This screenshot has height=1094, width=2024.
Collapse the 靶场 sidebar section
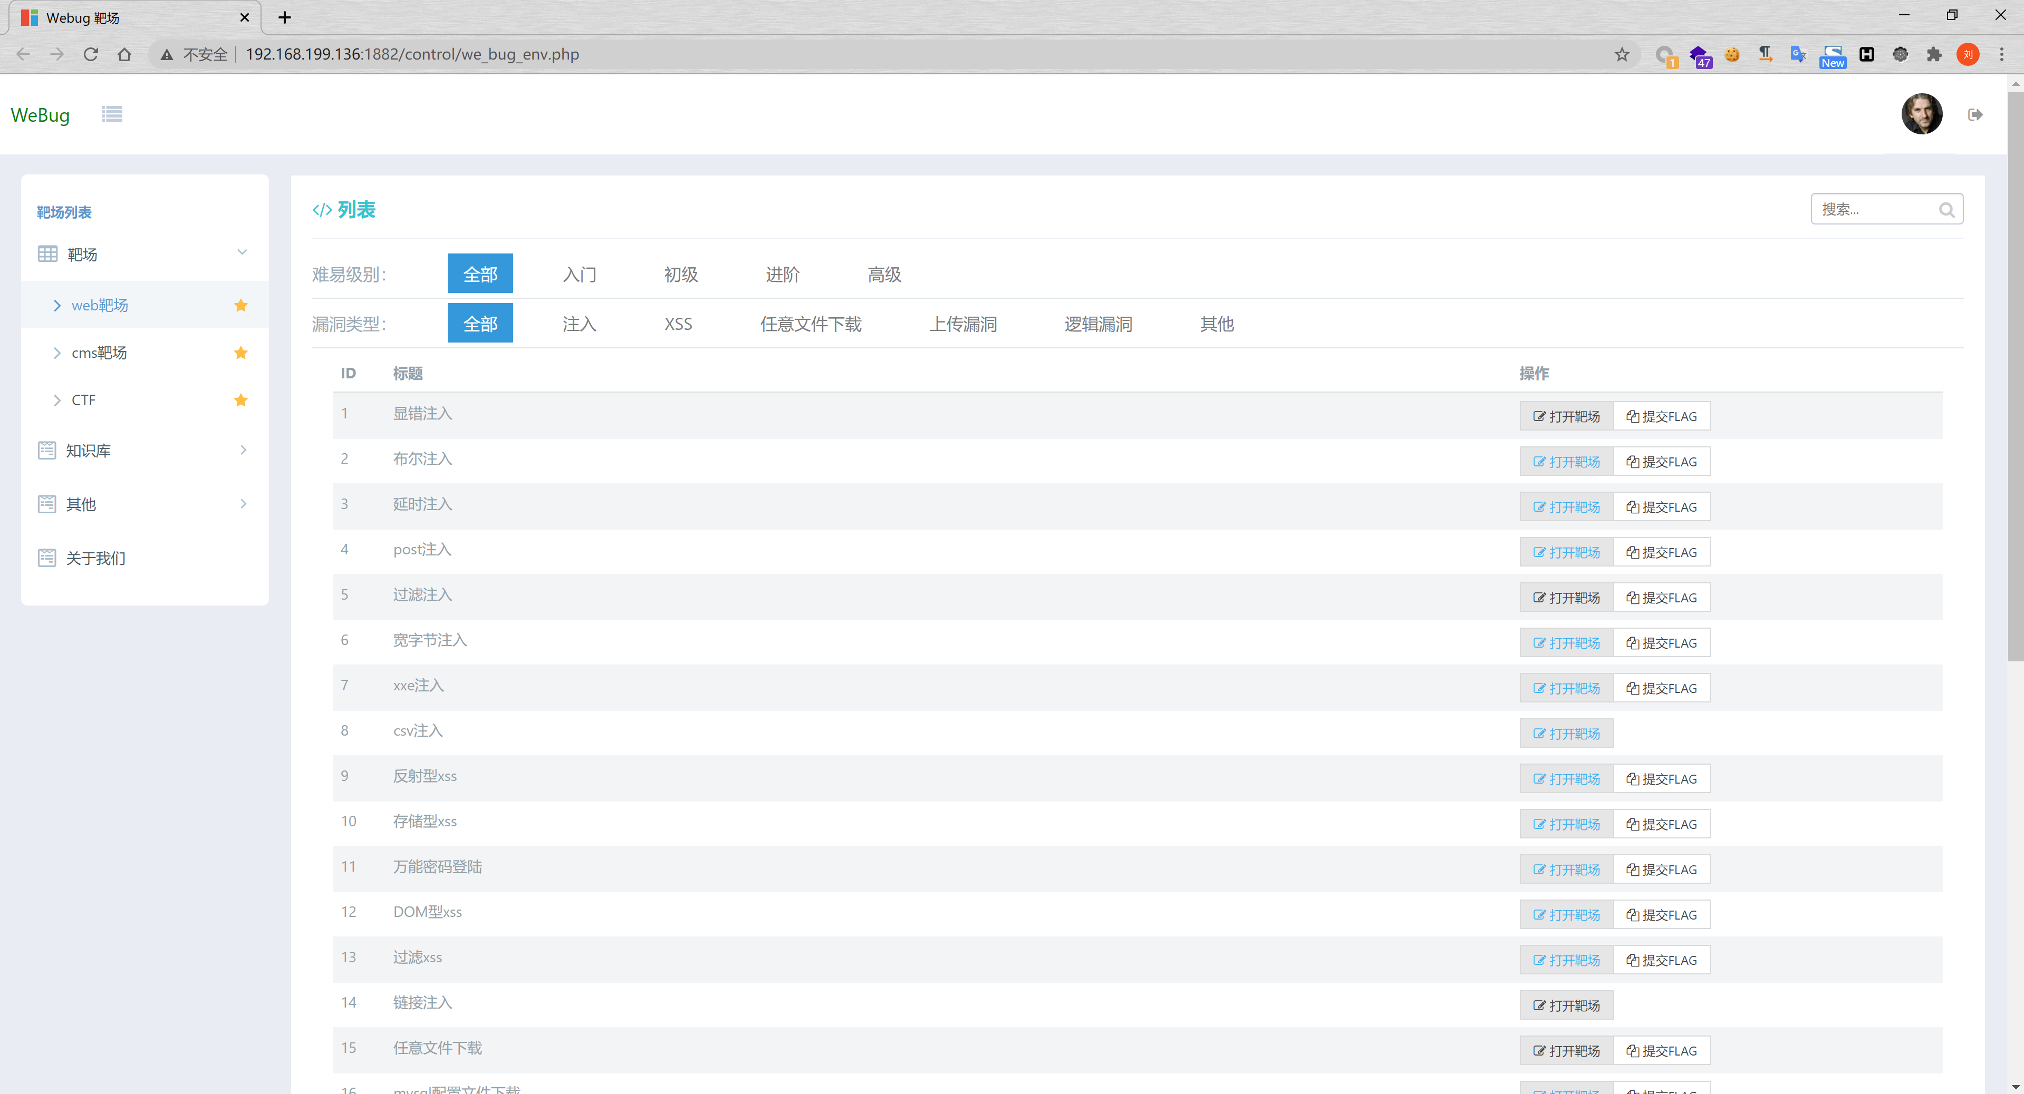[x=242, y=252]
